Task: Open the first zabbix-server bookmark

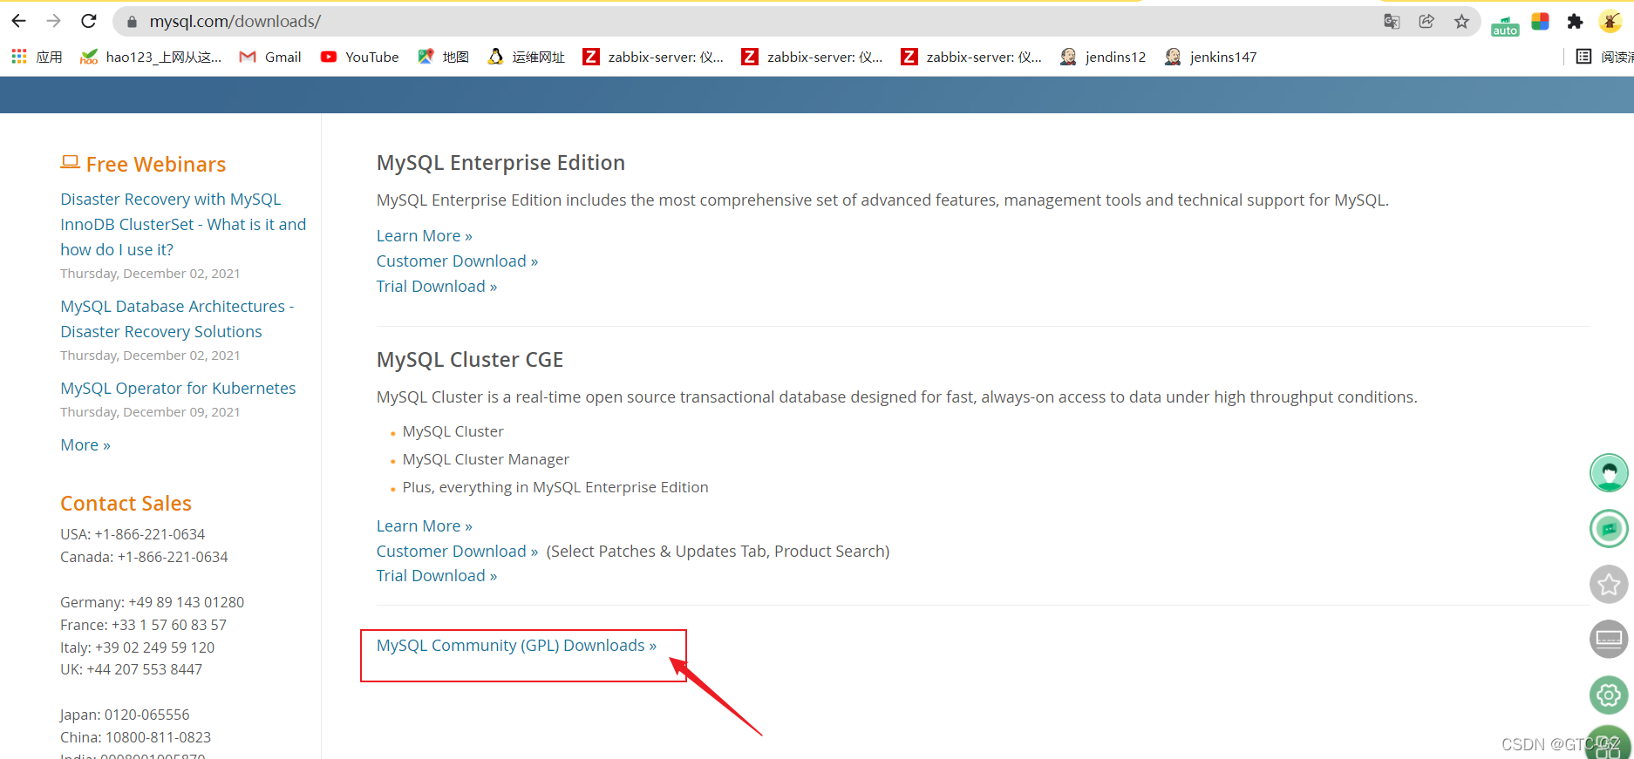Action: (653, 57)
